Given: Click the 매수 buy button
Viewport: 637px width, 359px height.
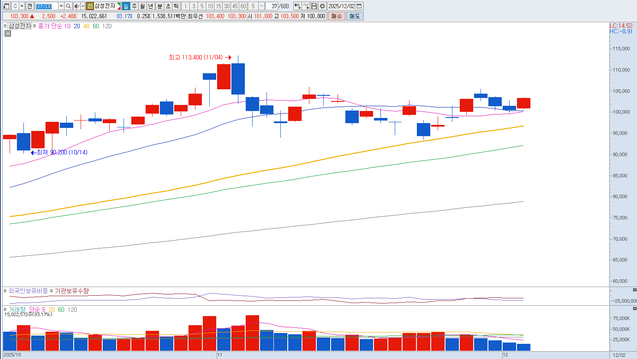Looking at the screenshot, I should coord(337,16).
